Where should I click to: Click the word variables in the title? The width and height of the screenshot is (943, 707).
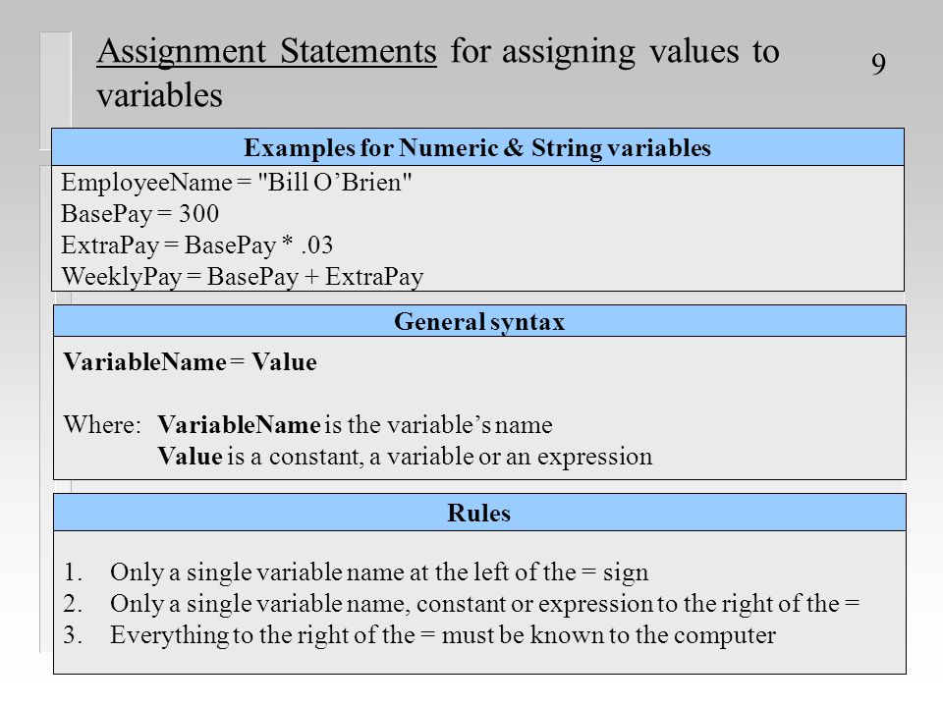pos(159,95)
